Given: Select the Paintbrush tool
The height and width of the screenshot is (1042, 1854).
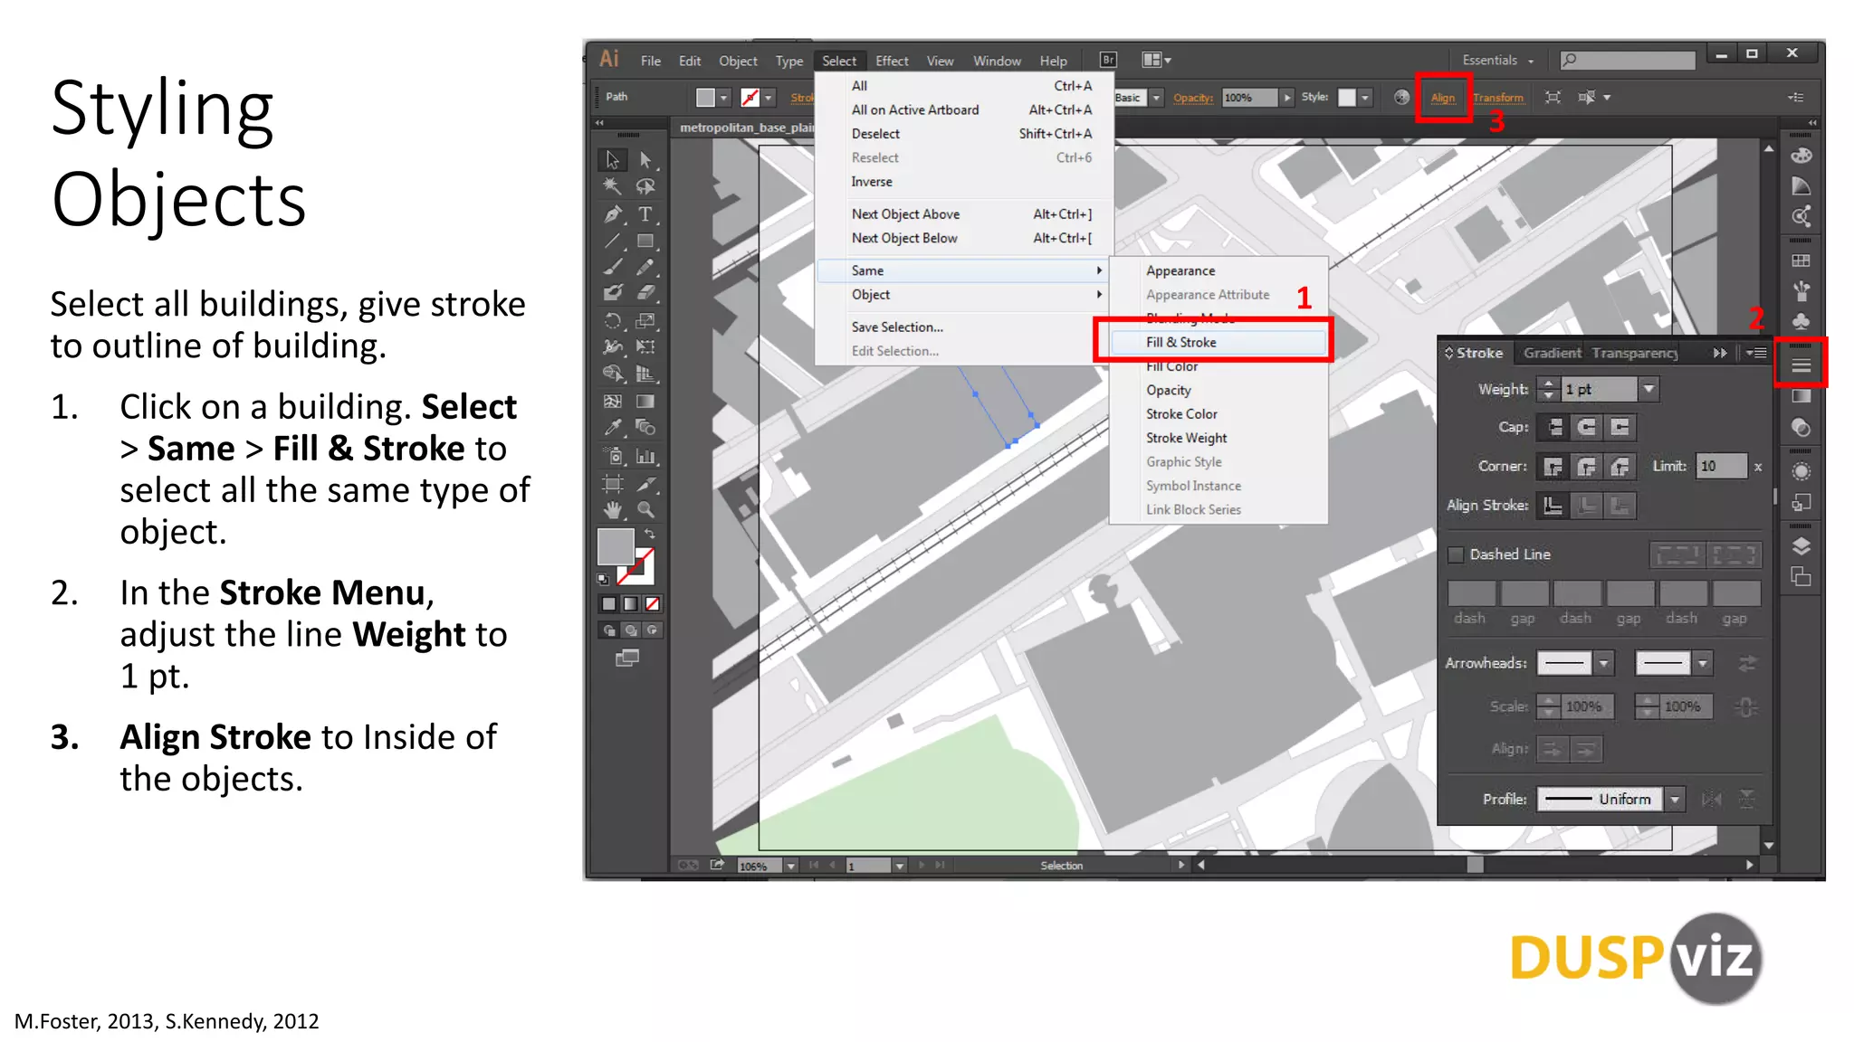Looking at the screenshot, I should pos(612,267).
